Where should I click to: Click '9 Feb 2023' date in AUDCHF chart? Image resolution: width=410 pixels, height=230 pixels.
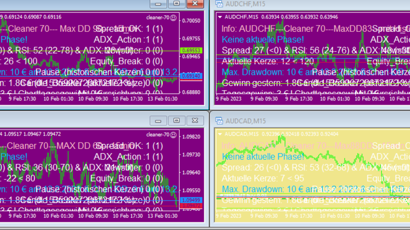pyautogui.click(x=229, y=99)
